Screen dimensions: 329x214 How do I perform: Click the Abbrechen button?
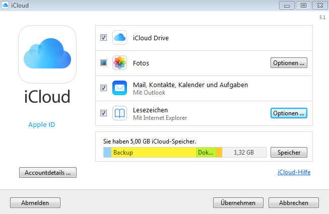pyautogui.click(x=294, y=203)
